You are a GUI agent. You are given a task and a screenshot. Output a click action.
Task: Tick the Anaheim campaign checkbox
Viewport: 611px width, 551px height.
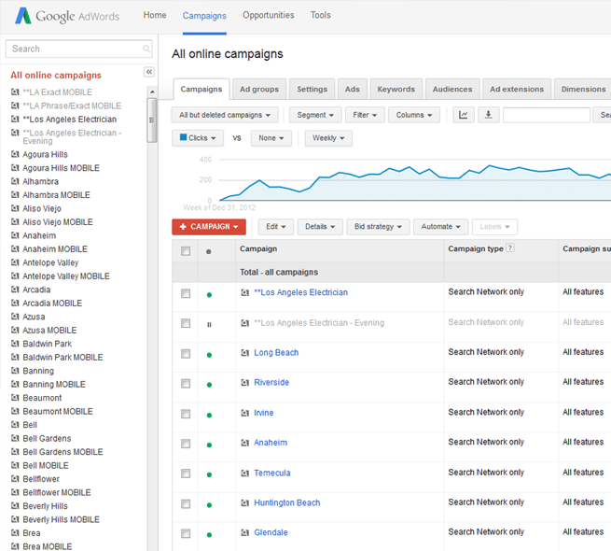tap(186, 444)
